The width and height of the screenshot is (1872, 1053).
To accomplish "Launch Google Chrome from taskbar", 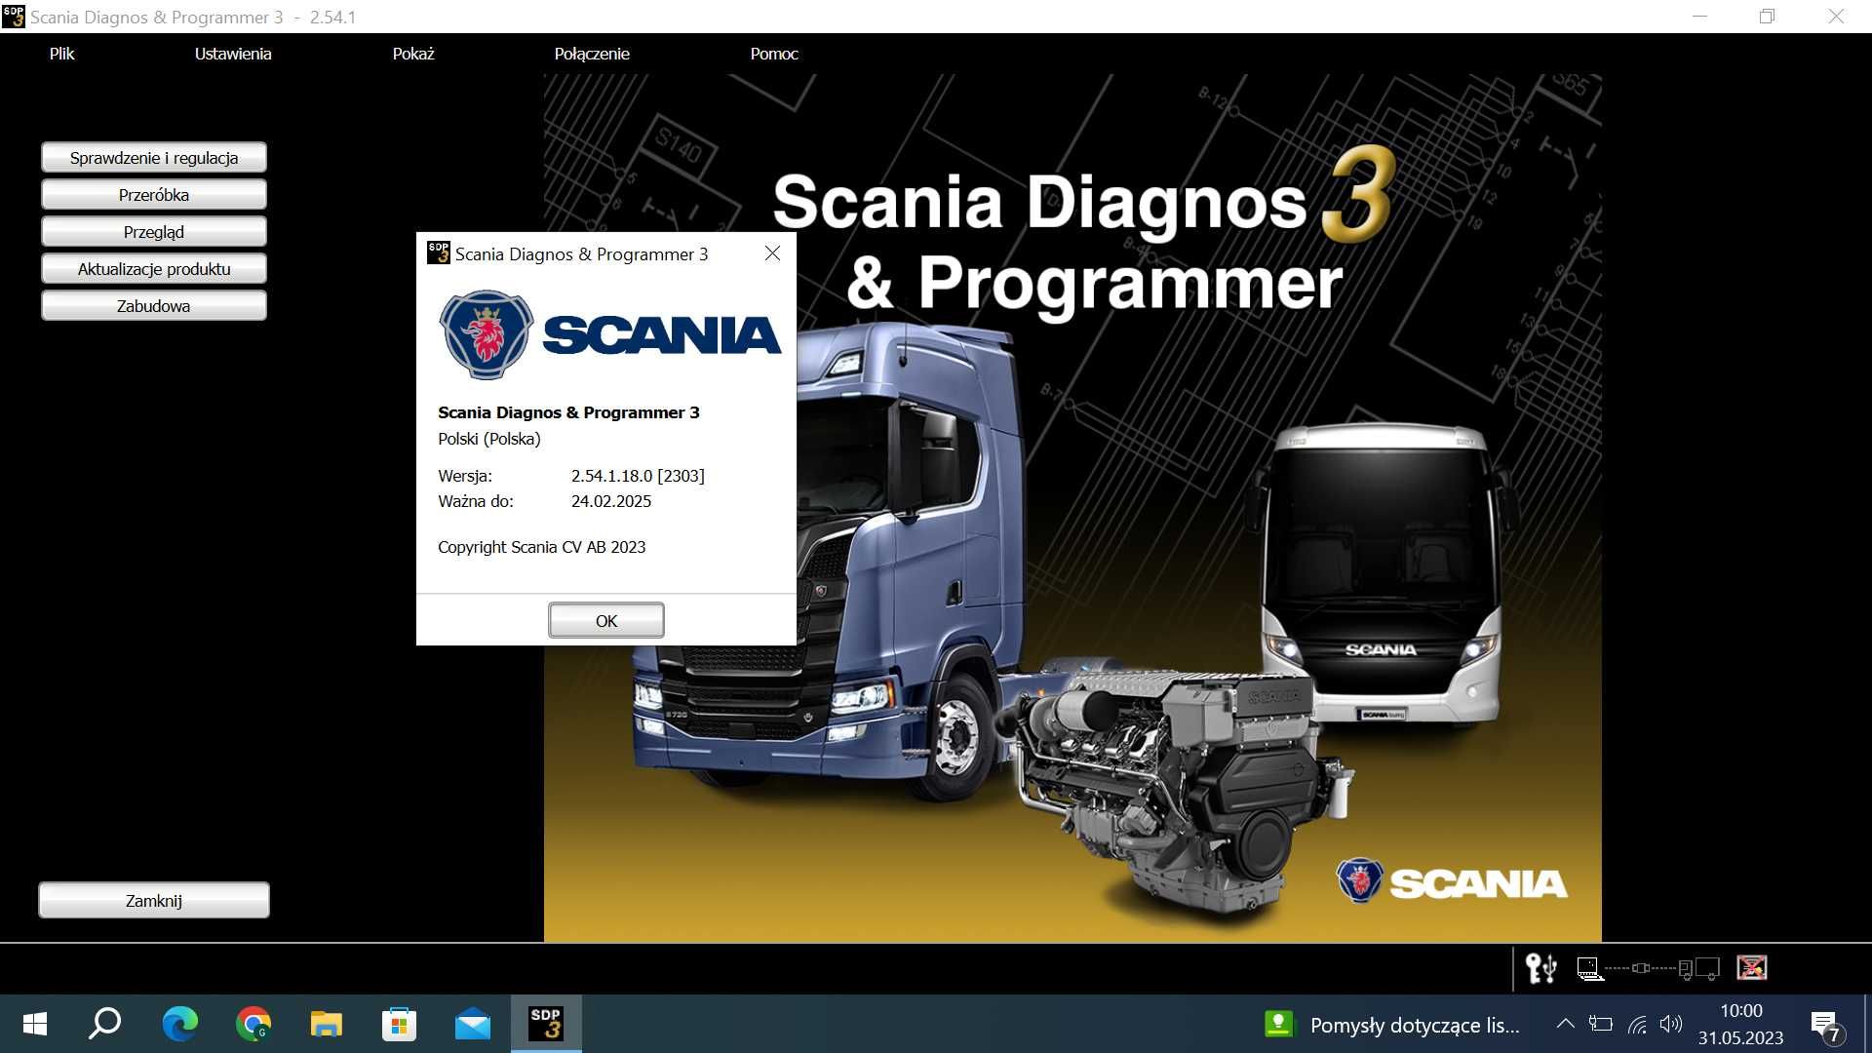I will [253, 1024].
